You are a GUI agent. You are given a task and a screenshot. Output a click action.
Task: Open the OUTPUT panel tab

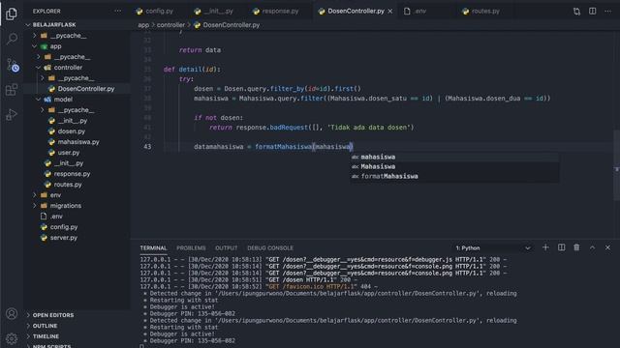click(x=226, y=247)
